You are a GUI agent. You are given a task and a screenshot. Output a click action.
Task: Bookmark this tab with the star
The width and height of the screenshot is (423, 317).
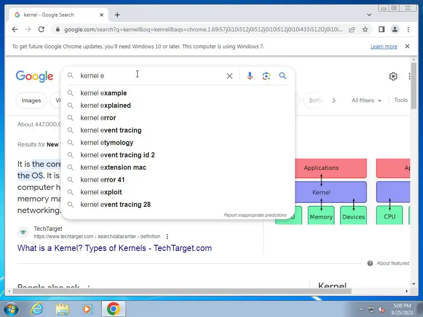pos(365,29)
